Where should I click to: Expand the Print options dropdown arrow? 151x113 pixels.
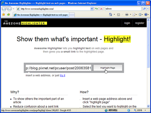click(x=130, y=15)
